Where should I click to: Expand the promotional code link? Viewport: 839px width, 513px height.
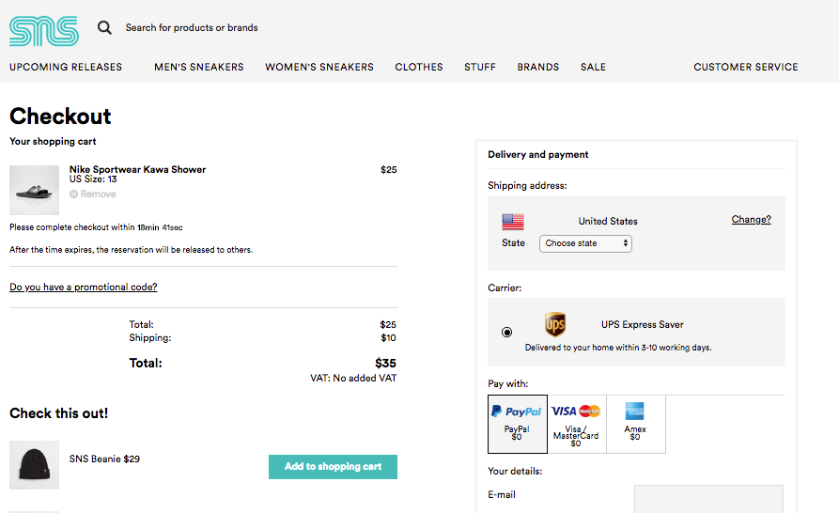[x=84, y=288]
